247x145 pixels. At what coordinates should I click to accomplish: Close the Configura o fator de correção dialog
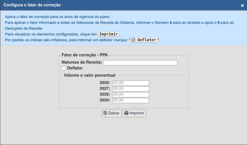click(242, 6)
